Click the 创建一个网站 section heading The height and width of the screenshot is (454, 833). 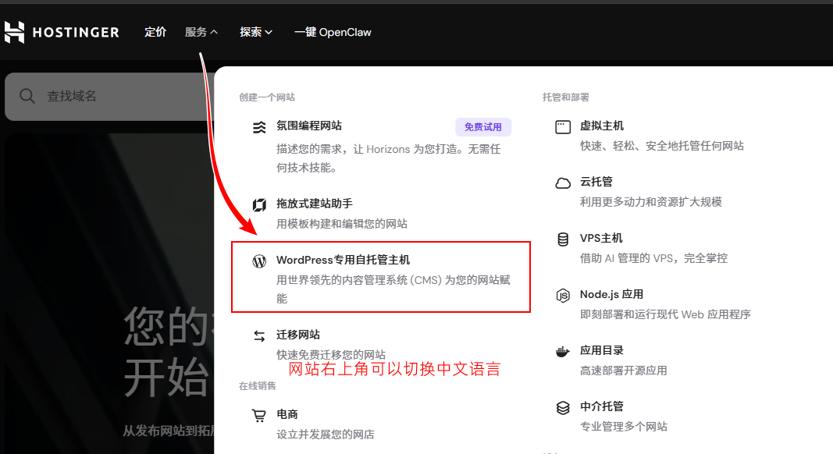(x=267, y=98)
